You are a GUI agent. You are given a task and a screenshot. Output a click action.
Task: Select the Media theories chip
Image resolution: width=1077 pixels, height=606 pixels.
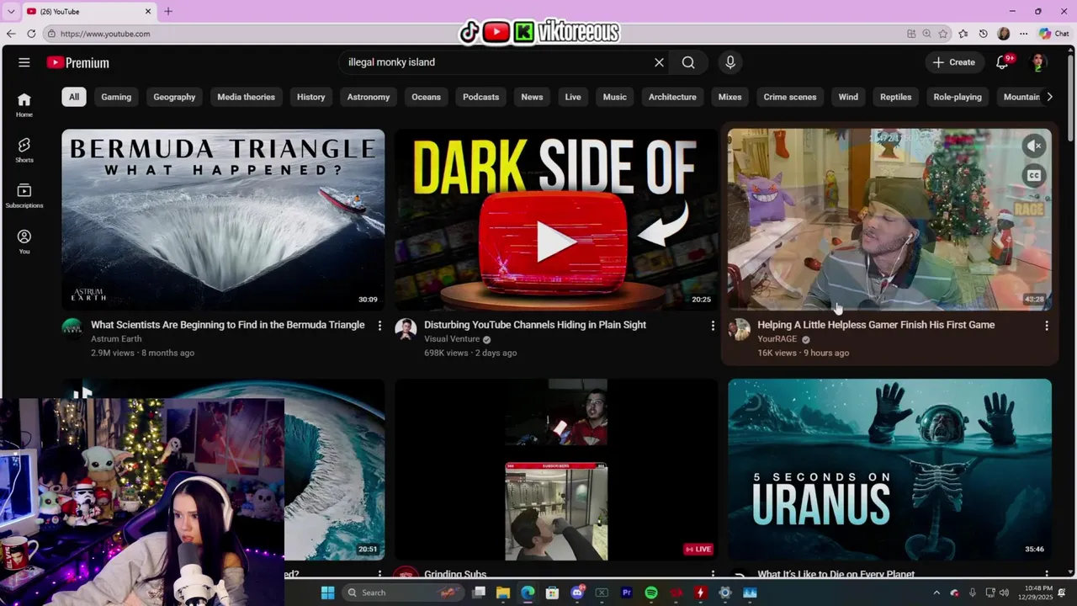246,97
